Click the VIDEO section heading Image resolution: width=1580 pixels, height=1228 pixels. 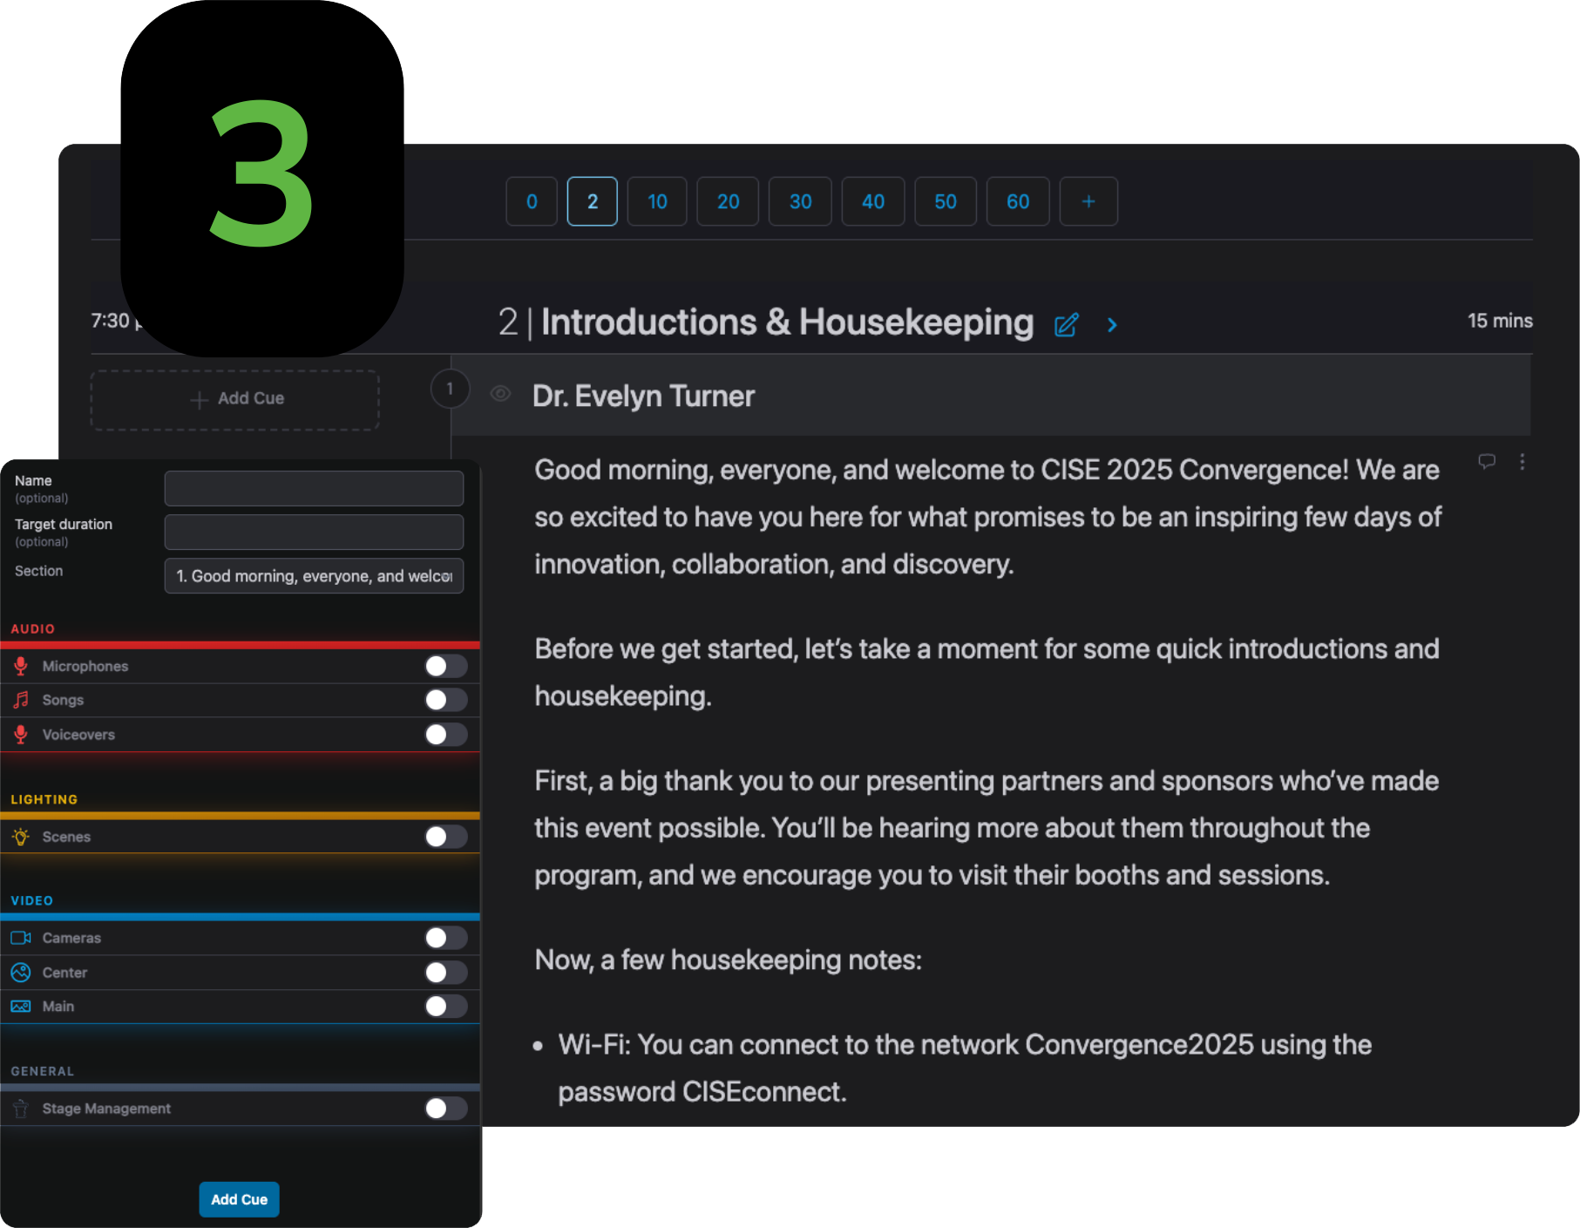pyautogui.click(x=31, y=900)
